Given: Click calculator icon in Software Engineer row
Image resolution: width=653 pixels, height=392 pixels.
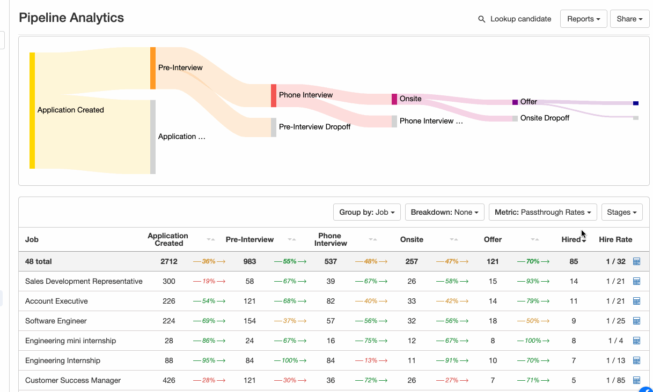Looking at the screenshot, I should coord(637,321).
